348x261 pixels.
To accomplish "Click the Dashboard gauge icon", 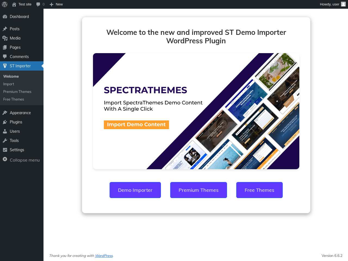I will coord(5,17).
